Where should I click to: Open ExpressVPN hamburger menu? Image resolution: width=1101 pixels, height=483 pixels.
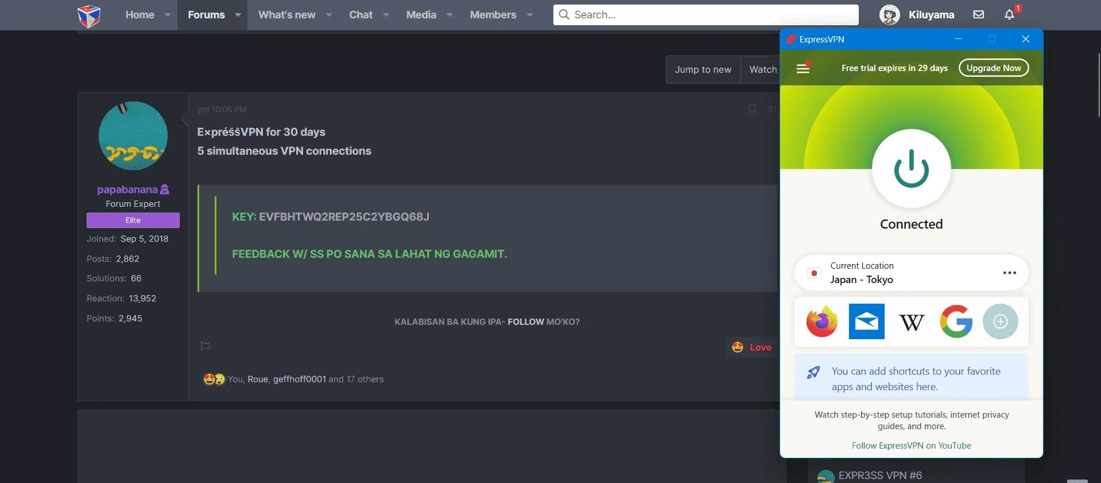[x=803, y=68]
